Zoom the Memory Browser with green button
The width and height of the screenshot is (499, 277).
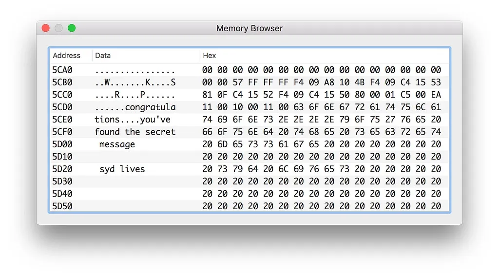pos(72,28)
